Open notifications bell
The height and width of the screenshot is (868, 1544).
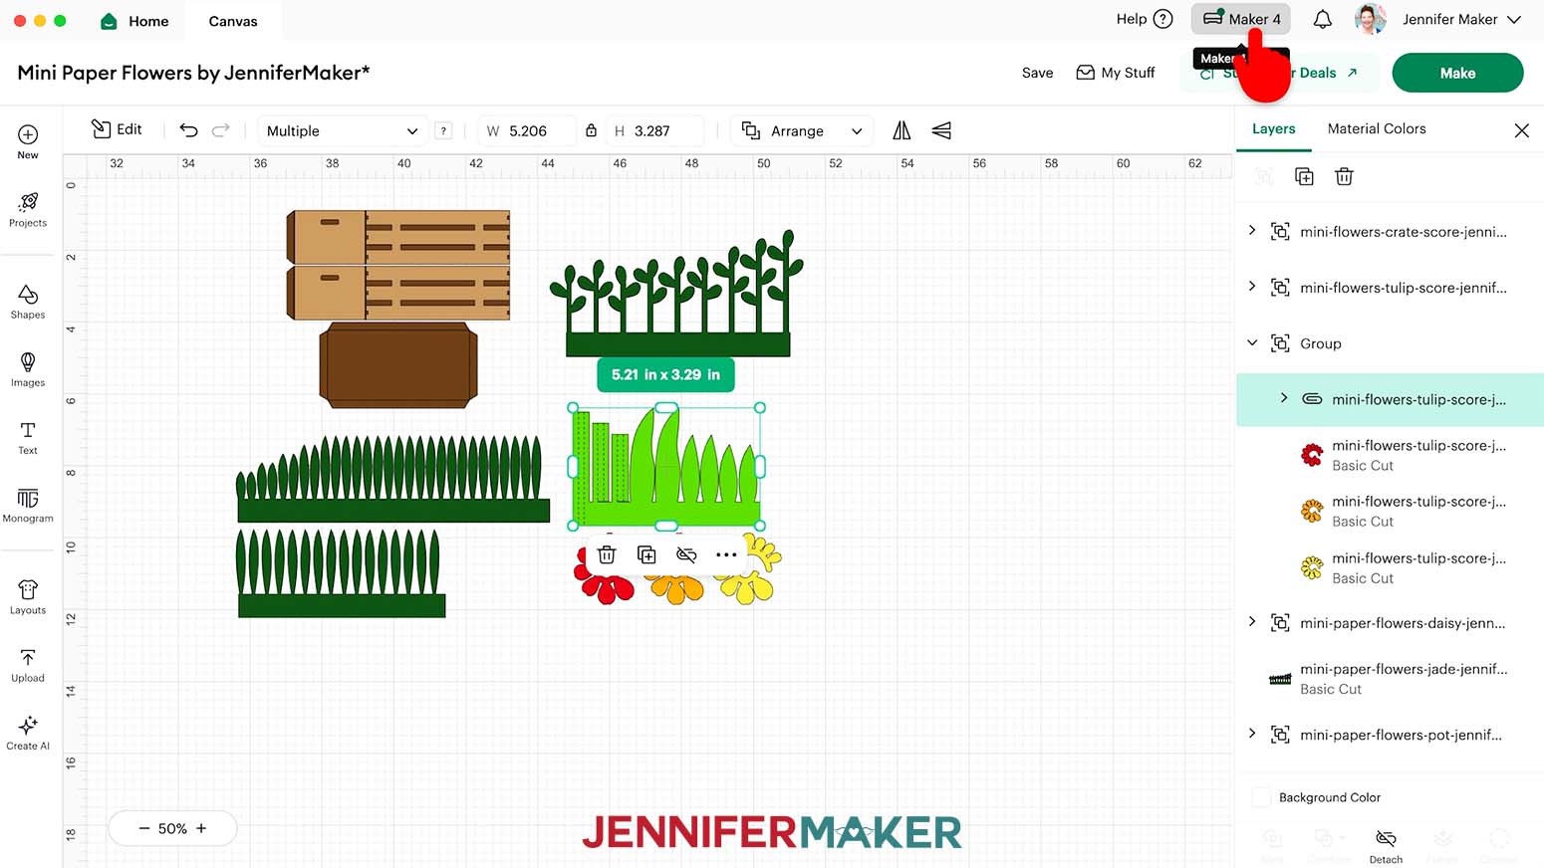pyautogui.click(x=1323, y=19)
